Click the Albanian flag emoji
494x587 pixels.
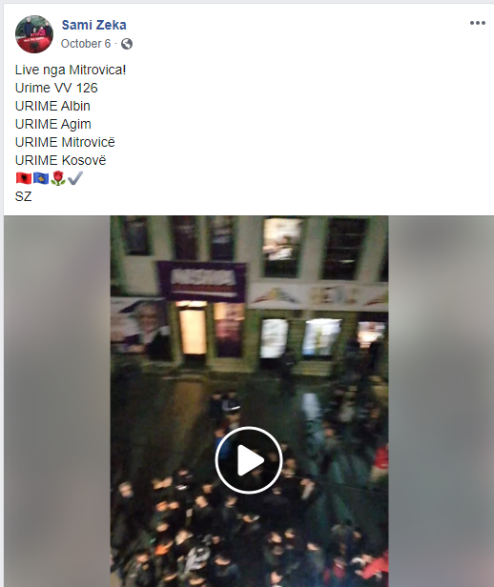[x=24, y=178]
